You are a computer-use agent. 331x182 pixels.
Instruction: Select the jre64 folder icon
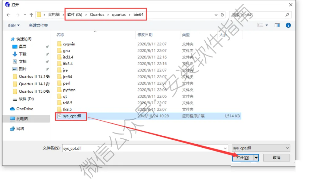coord(59,77)
